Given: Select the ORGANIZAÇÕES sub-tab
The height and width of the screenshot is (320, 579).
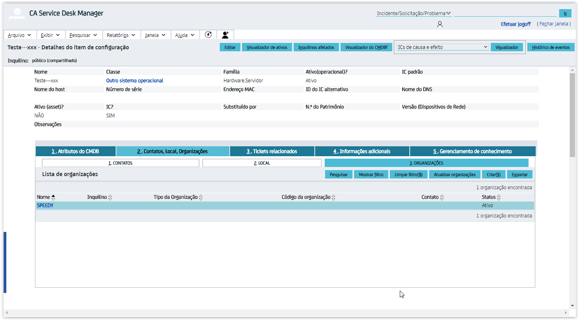Looking at the screenshot, I should coord(426,163).
